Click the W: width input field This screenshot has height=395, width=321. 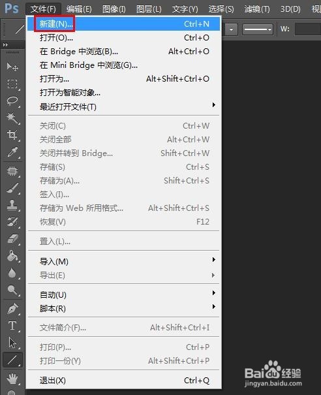tap(308, 29)
